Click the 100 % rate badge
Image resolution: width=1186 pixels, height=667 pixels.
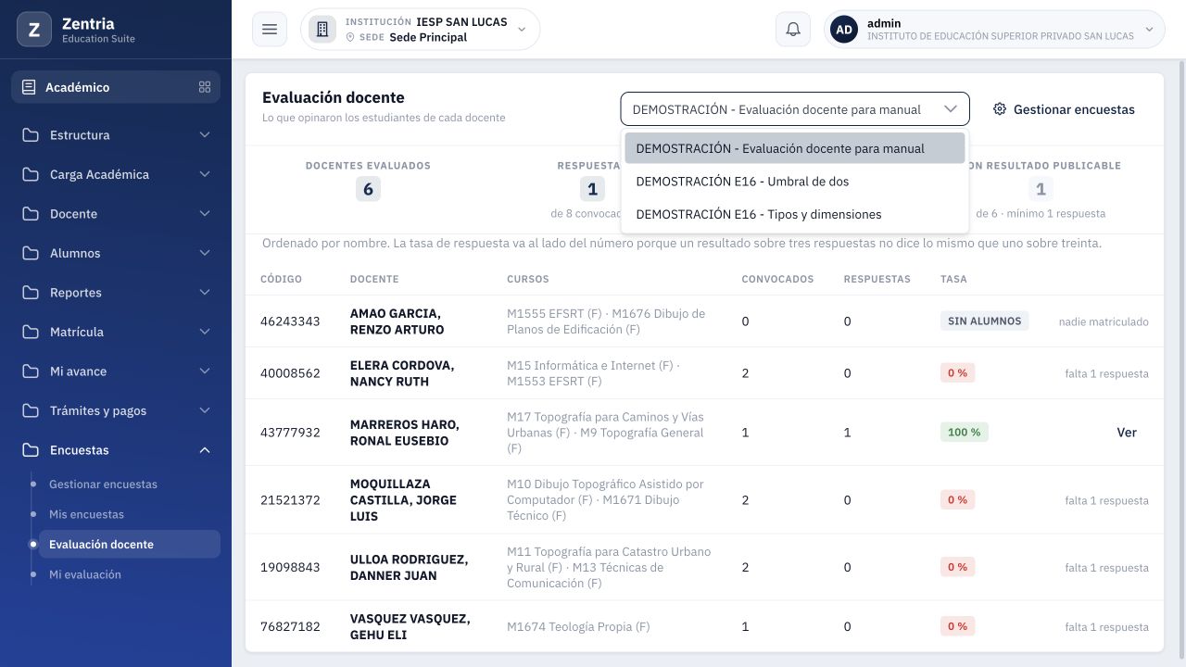965,433
